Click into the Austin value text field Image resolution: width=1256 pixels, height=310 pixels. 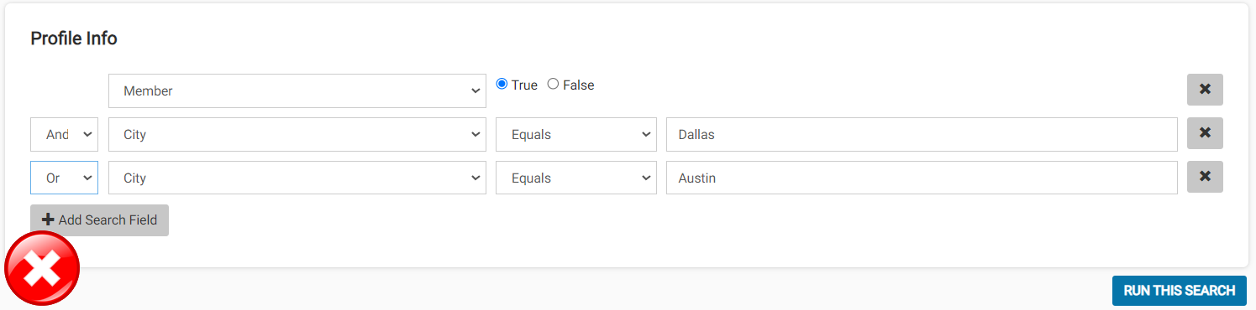922,178
